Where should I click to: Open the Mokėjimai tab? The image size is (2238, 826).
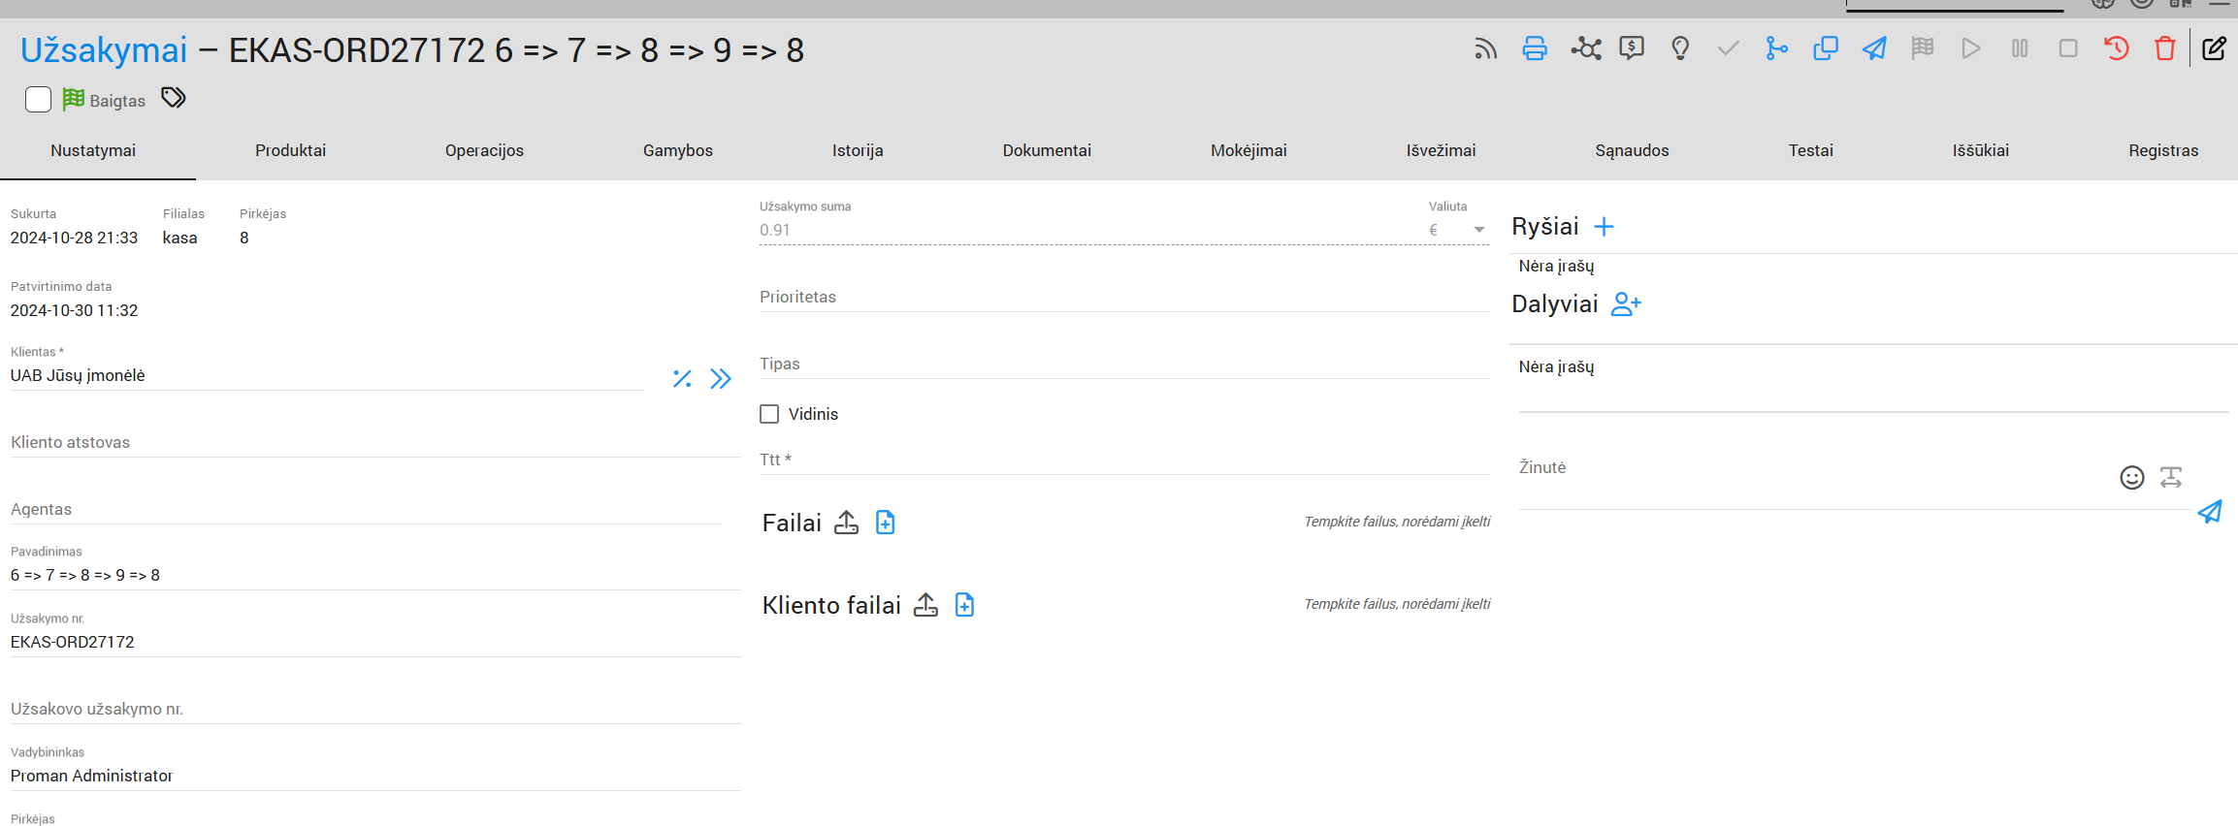[x=1248, y=150]
